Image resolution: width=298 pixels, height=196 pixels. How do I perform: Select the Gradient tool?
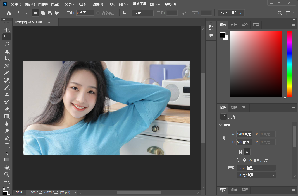tap(7, 116)
